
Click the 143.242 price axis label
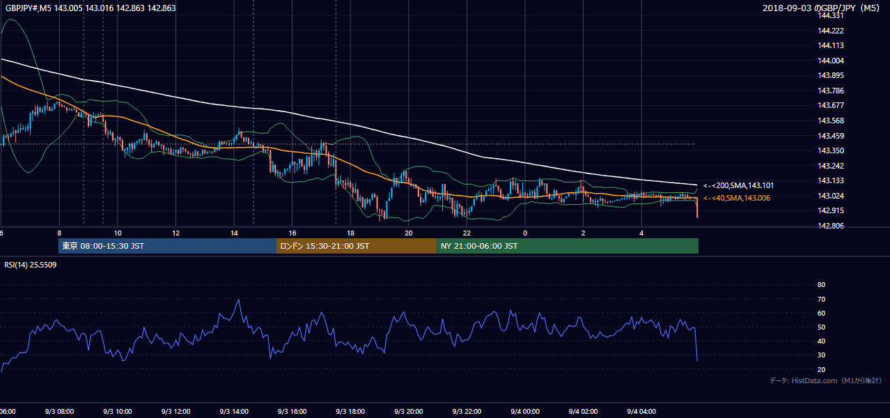(830, 166)
